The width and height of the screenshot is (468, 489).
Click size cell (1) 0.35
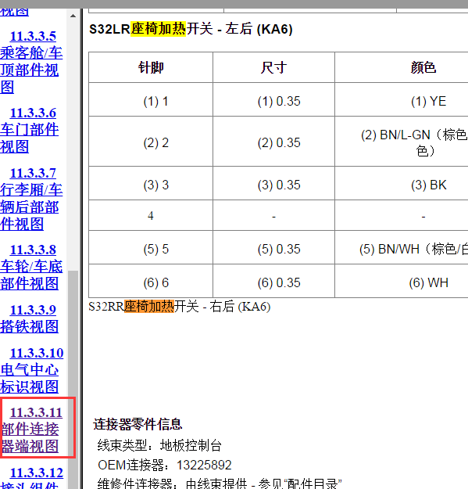(273, 100)
